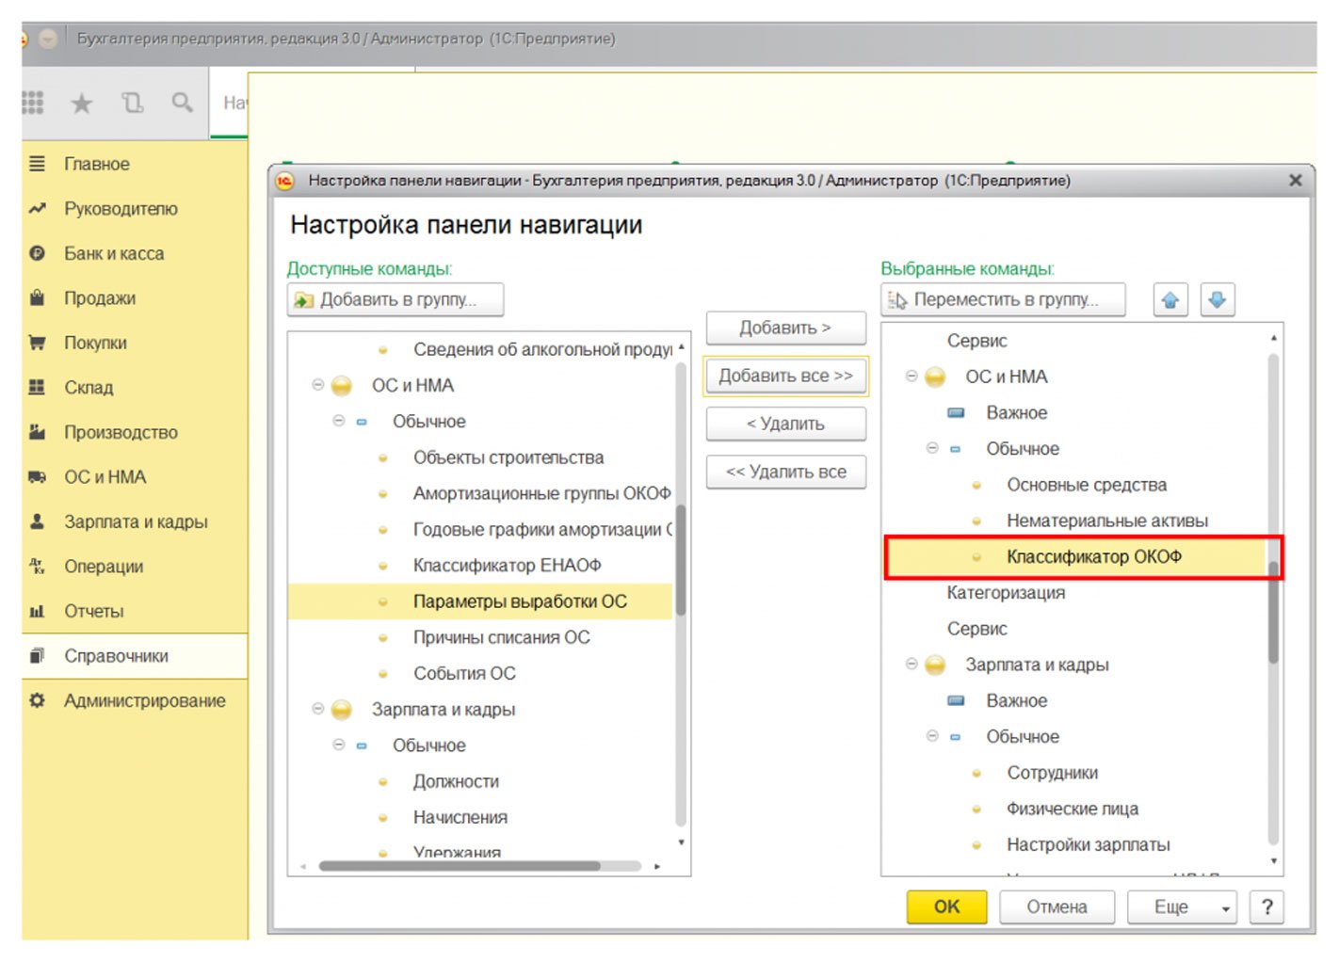Click Добавить в группу... button
1339x962 pixels.
click(395, 300)
